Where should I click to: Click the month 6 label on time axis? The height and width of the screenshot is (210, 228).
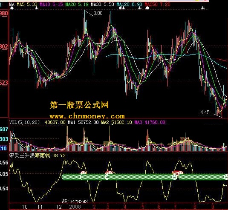coord(159,207)
